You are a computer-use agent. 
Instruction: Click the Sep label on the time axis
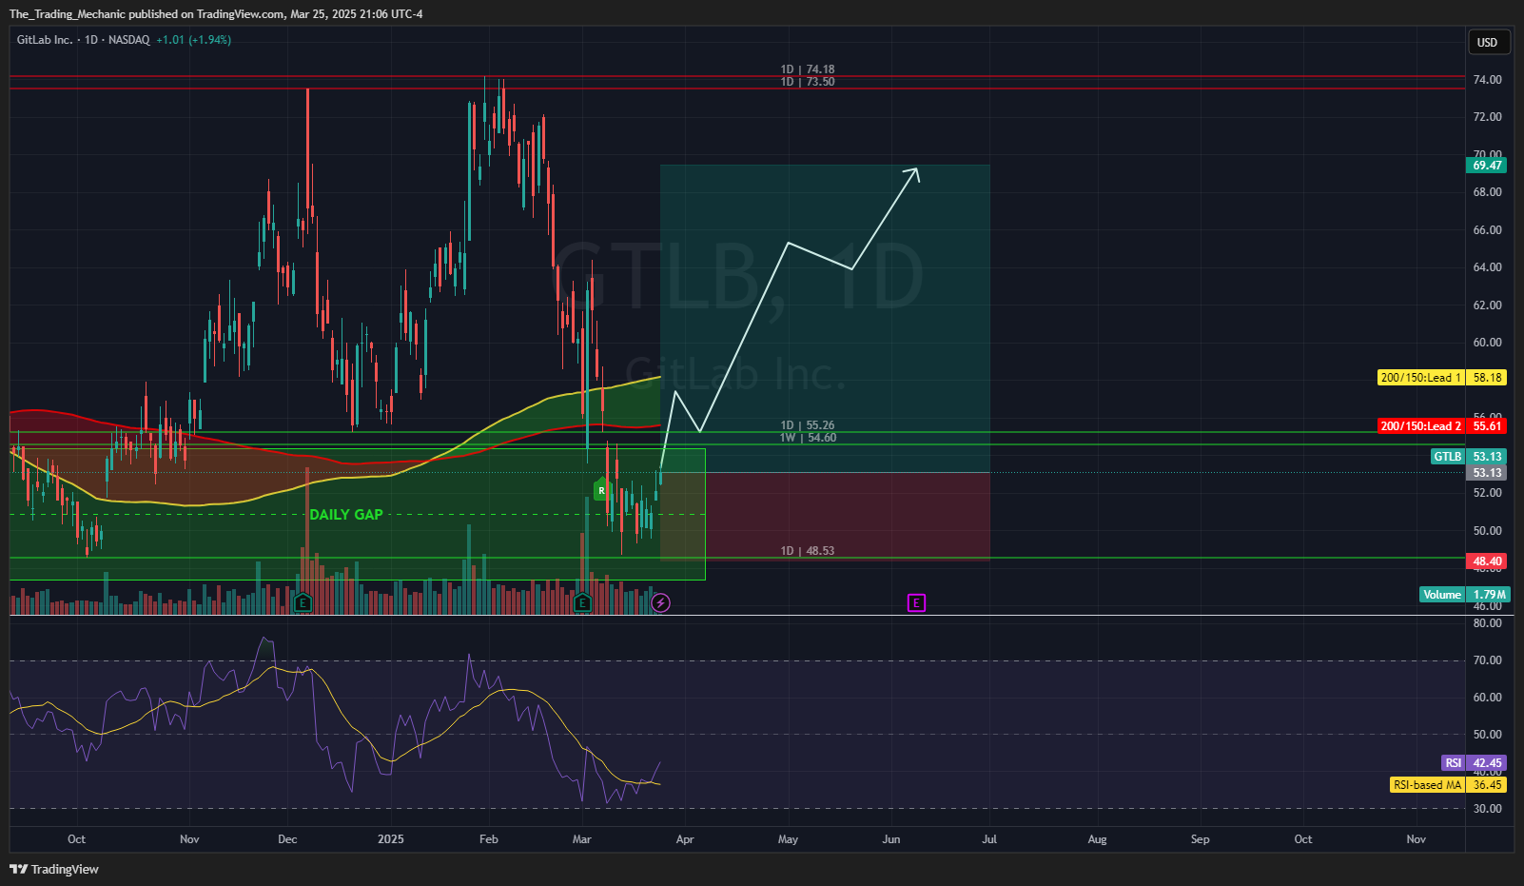point(1201,839)
